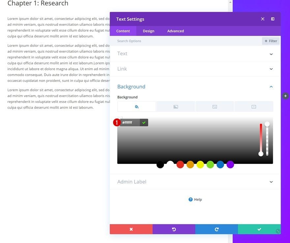This screenshot has height=243, width=290.
Task: Select the background image tab icon
Action: click(x=215, y=107)
